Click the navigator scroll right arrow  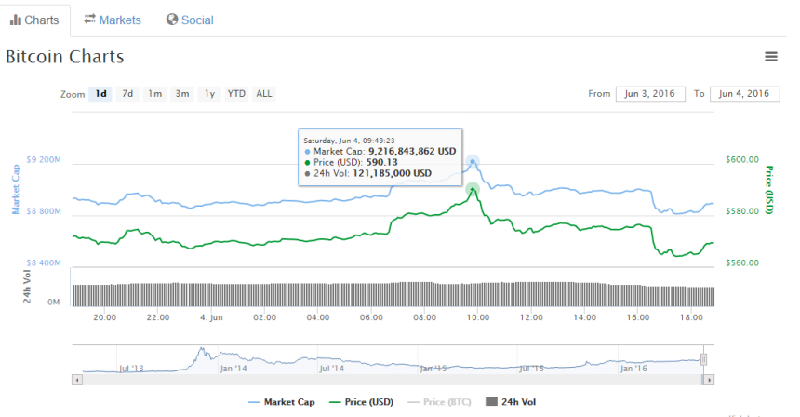[x=709, y=380]
